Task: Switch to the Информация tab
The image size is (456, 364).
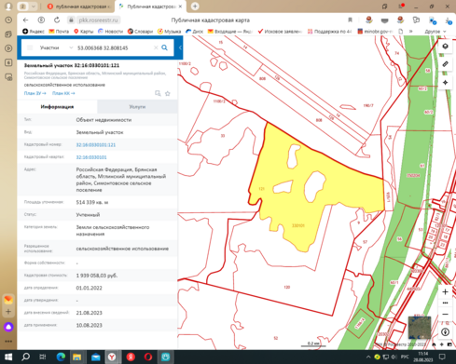Action: [57, 107]
